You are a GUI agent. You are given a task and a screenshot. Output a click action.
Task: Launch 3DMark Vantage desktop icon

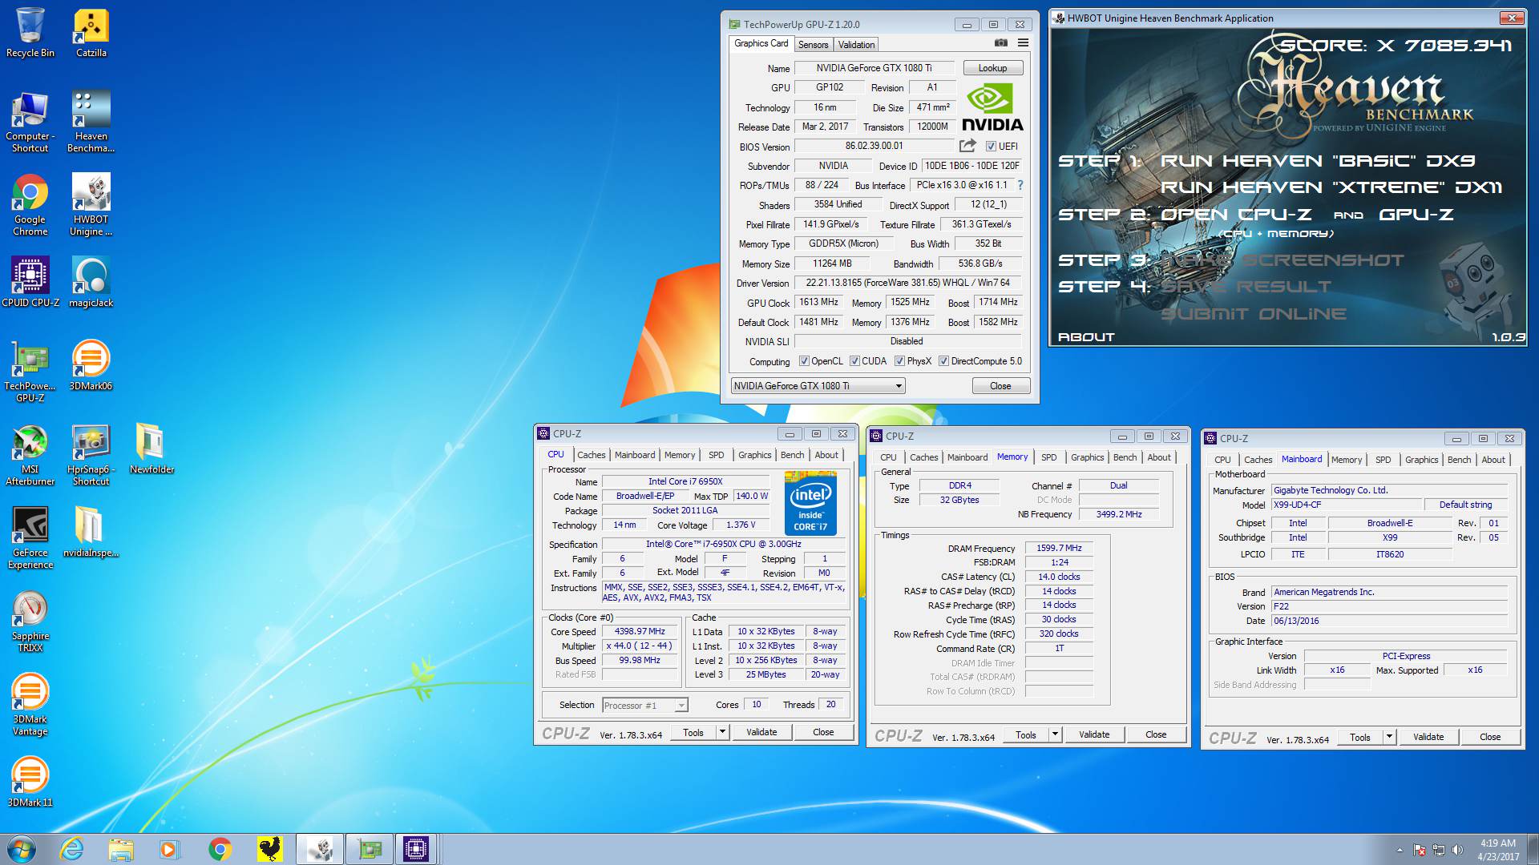coord(30,705)
